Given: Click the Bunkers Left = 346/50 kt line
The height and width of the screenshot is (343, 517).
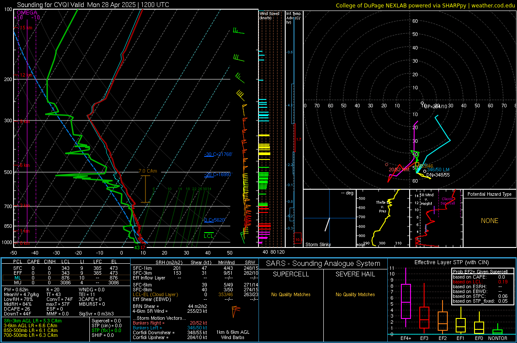Looking at the screenshot, I should pyautogui.click(x=170, y=328).
